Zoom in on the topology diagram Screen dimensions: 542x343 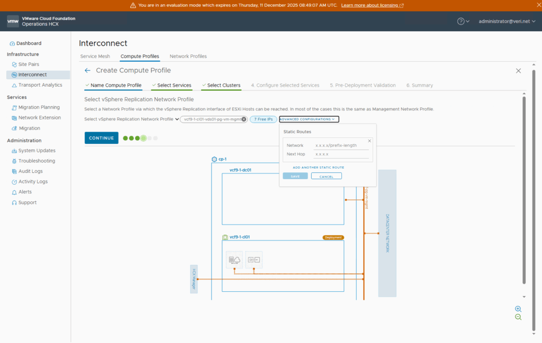[x=518, y=309]
